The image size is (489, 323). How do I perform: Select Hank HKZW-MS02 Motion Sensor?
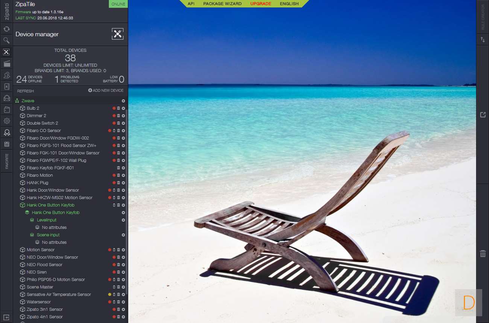pyautogui.click(x=59, y=198)
